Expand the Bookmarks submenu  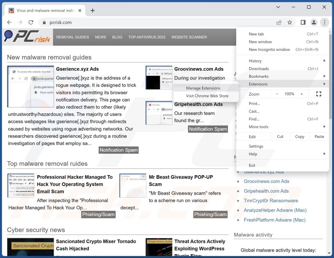(259, 76)
